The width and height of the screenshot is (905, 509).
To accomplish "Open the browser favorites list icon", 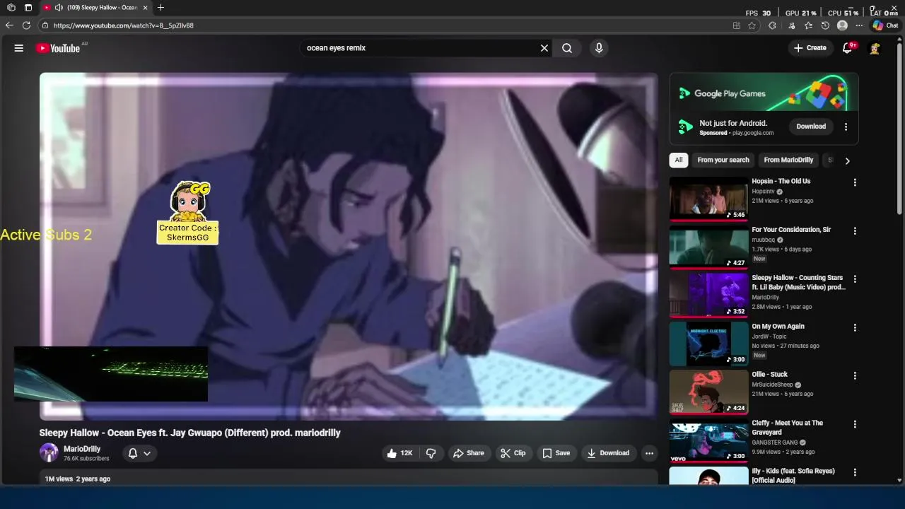I will [808, 25].
